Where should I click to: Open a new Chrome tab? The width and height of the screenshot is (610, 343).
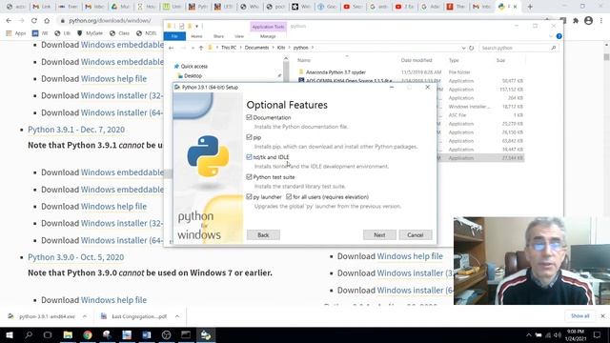click(x=530, y=7)
